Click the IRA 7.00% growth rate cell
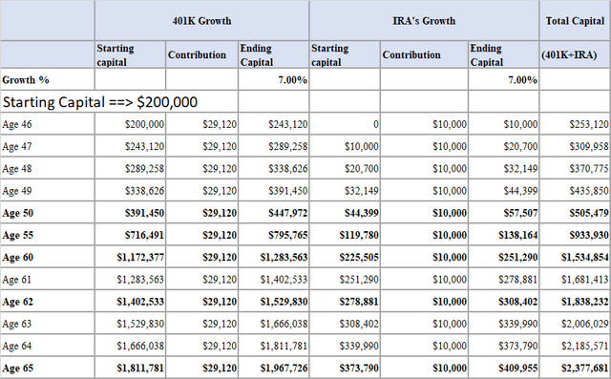Image resolution: width=611 pixels, height=379 pixels. click(503, 80)
